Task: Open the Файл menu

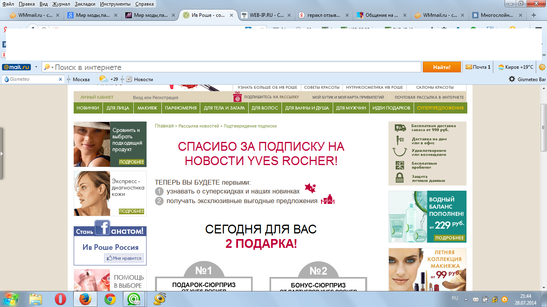Action: [x=8, y=4]
